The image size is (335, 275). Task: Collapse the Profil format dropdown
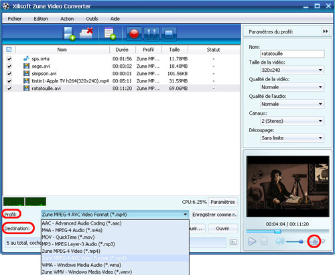click(x=185, y=215)
